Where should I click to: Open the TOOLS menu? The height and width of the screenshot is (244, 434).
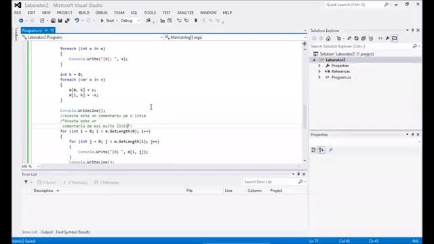[x=150, y=13]
